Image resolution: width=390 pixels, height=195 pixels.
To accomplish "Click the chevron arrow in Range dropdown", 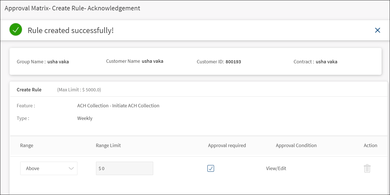I will (71, 168).
